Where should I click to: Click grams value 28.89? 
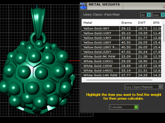pos(126,66)
